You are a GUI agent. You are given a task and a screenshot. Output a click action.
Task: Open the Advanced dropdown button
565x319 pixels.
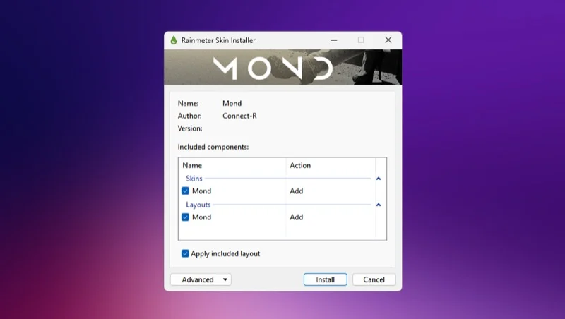201,279
